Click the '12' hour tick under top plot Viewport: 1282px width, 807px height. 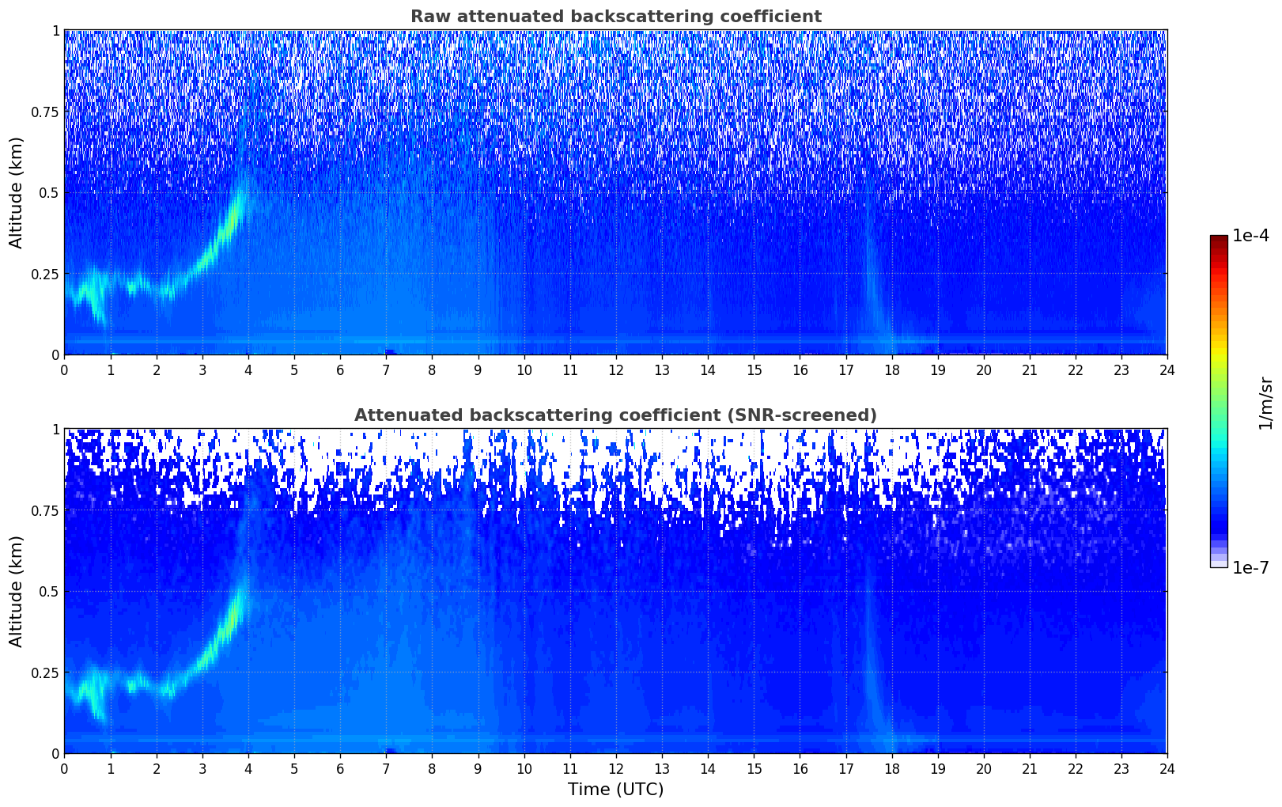pos(616,369)
